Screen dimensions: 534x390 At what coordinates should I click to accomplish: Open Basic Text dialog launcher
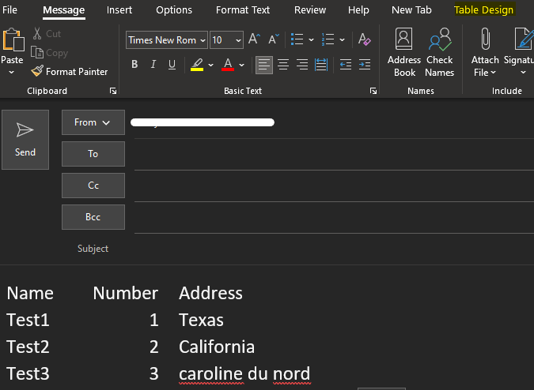(373, 91)
